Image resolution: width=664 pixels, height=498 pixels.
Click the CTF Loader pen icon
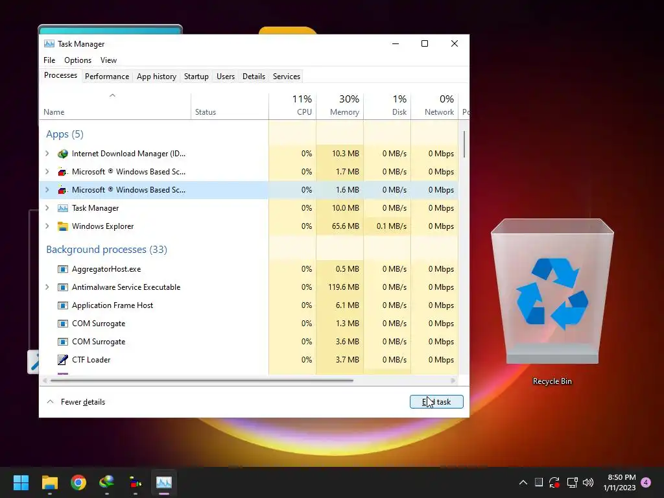click(63, 359)
